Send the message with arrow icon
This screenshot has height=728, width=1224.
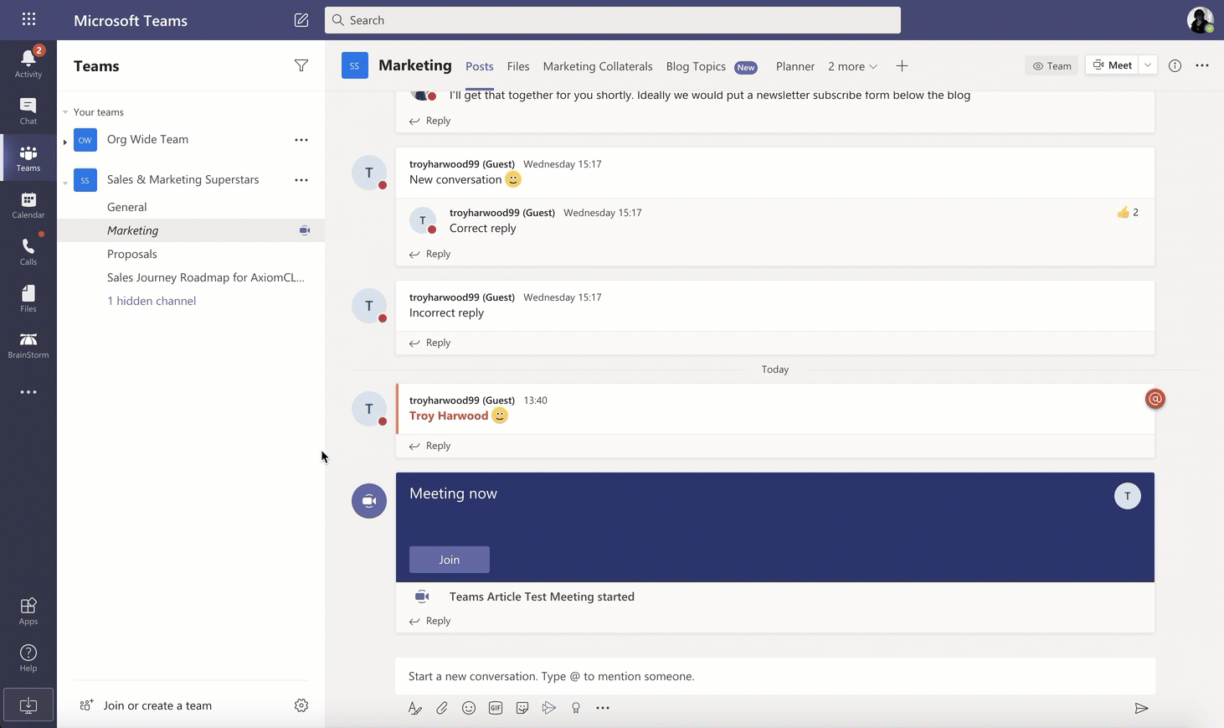pos(1141,708)
